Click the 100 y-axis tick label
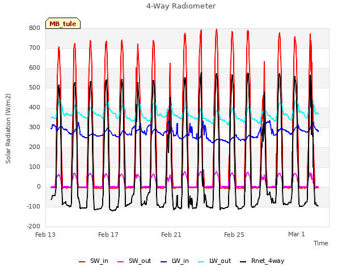This screenshot has height=272, width=363. coord(35,167)
